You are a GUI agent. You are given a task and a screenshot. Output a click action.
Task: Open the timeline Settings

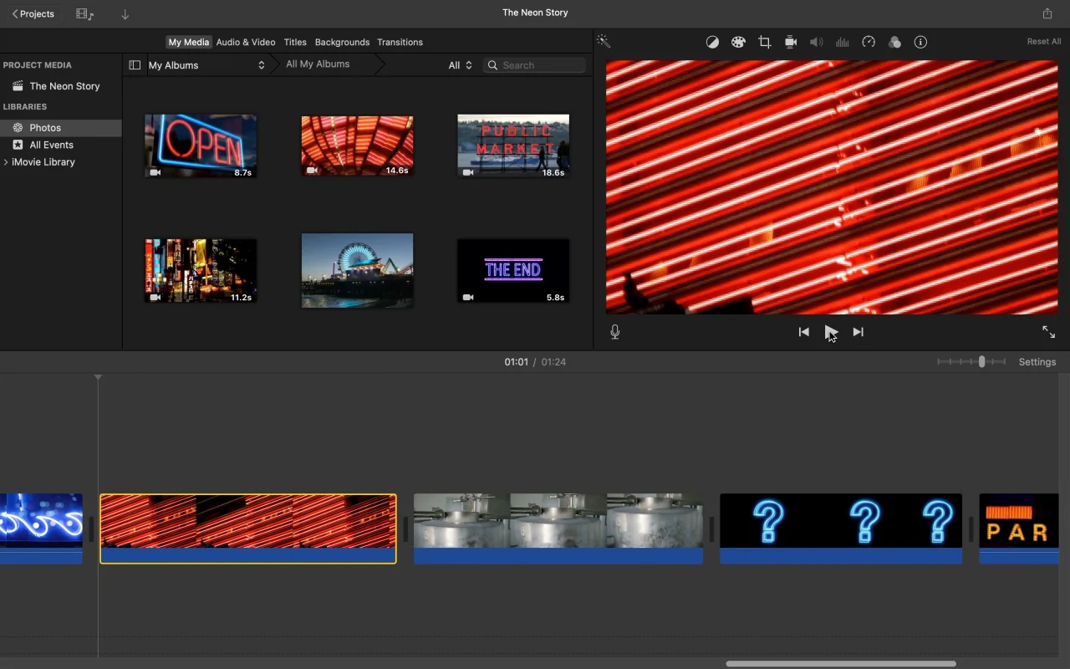coord(1037,361)
